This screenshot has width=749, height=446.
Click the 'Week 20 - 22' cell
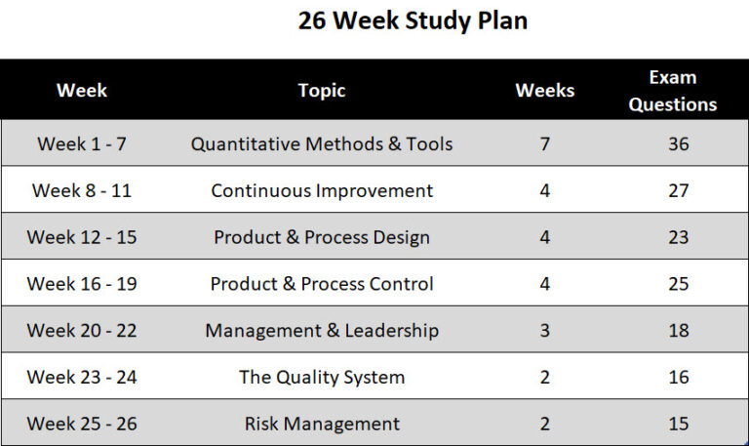82,331
